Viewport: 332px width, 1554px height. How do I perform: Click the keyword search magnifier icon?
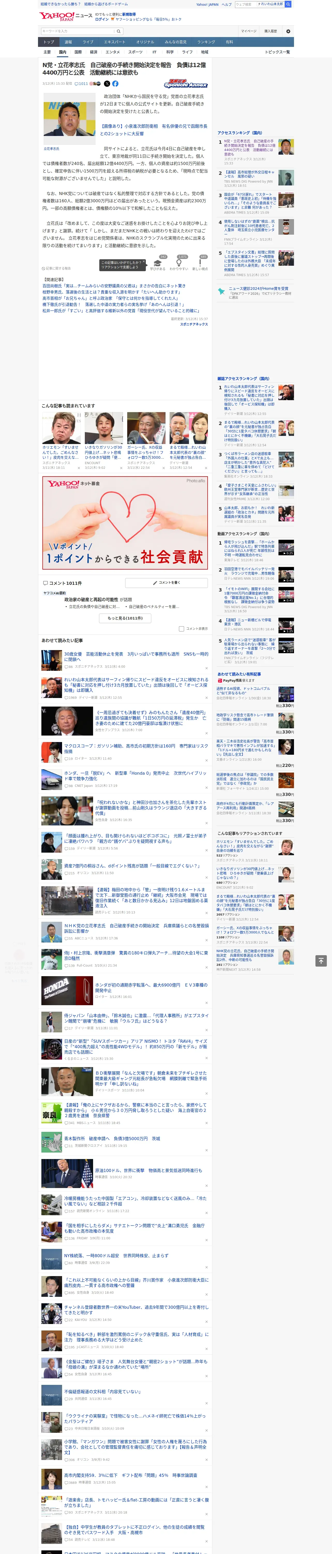tap(119, 31)
